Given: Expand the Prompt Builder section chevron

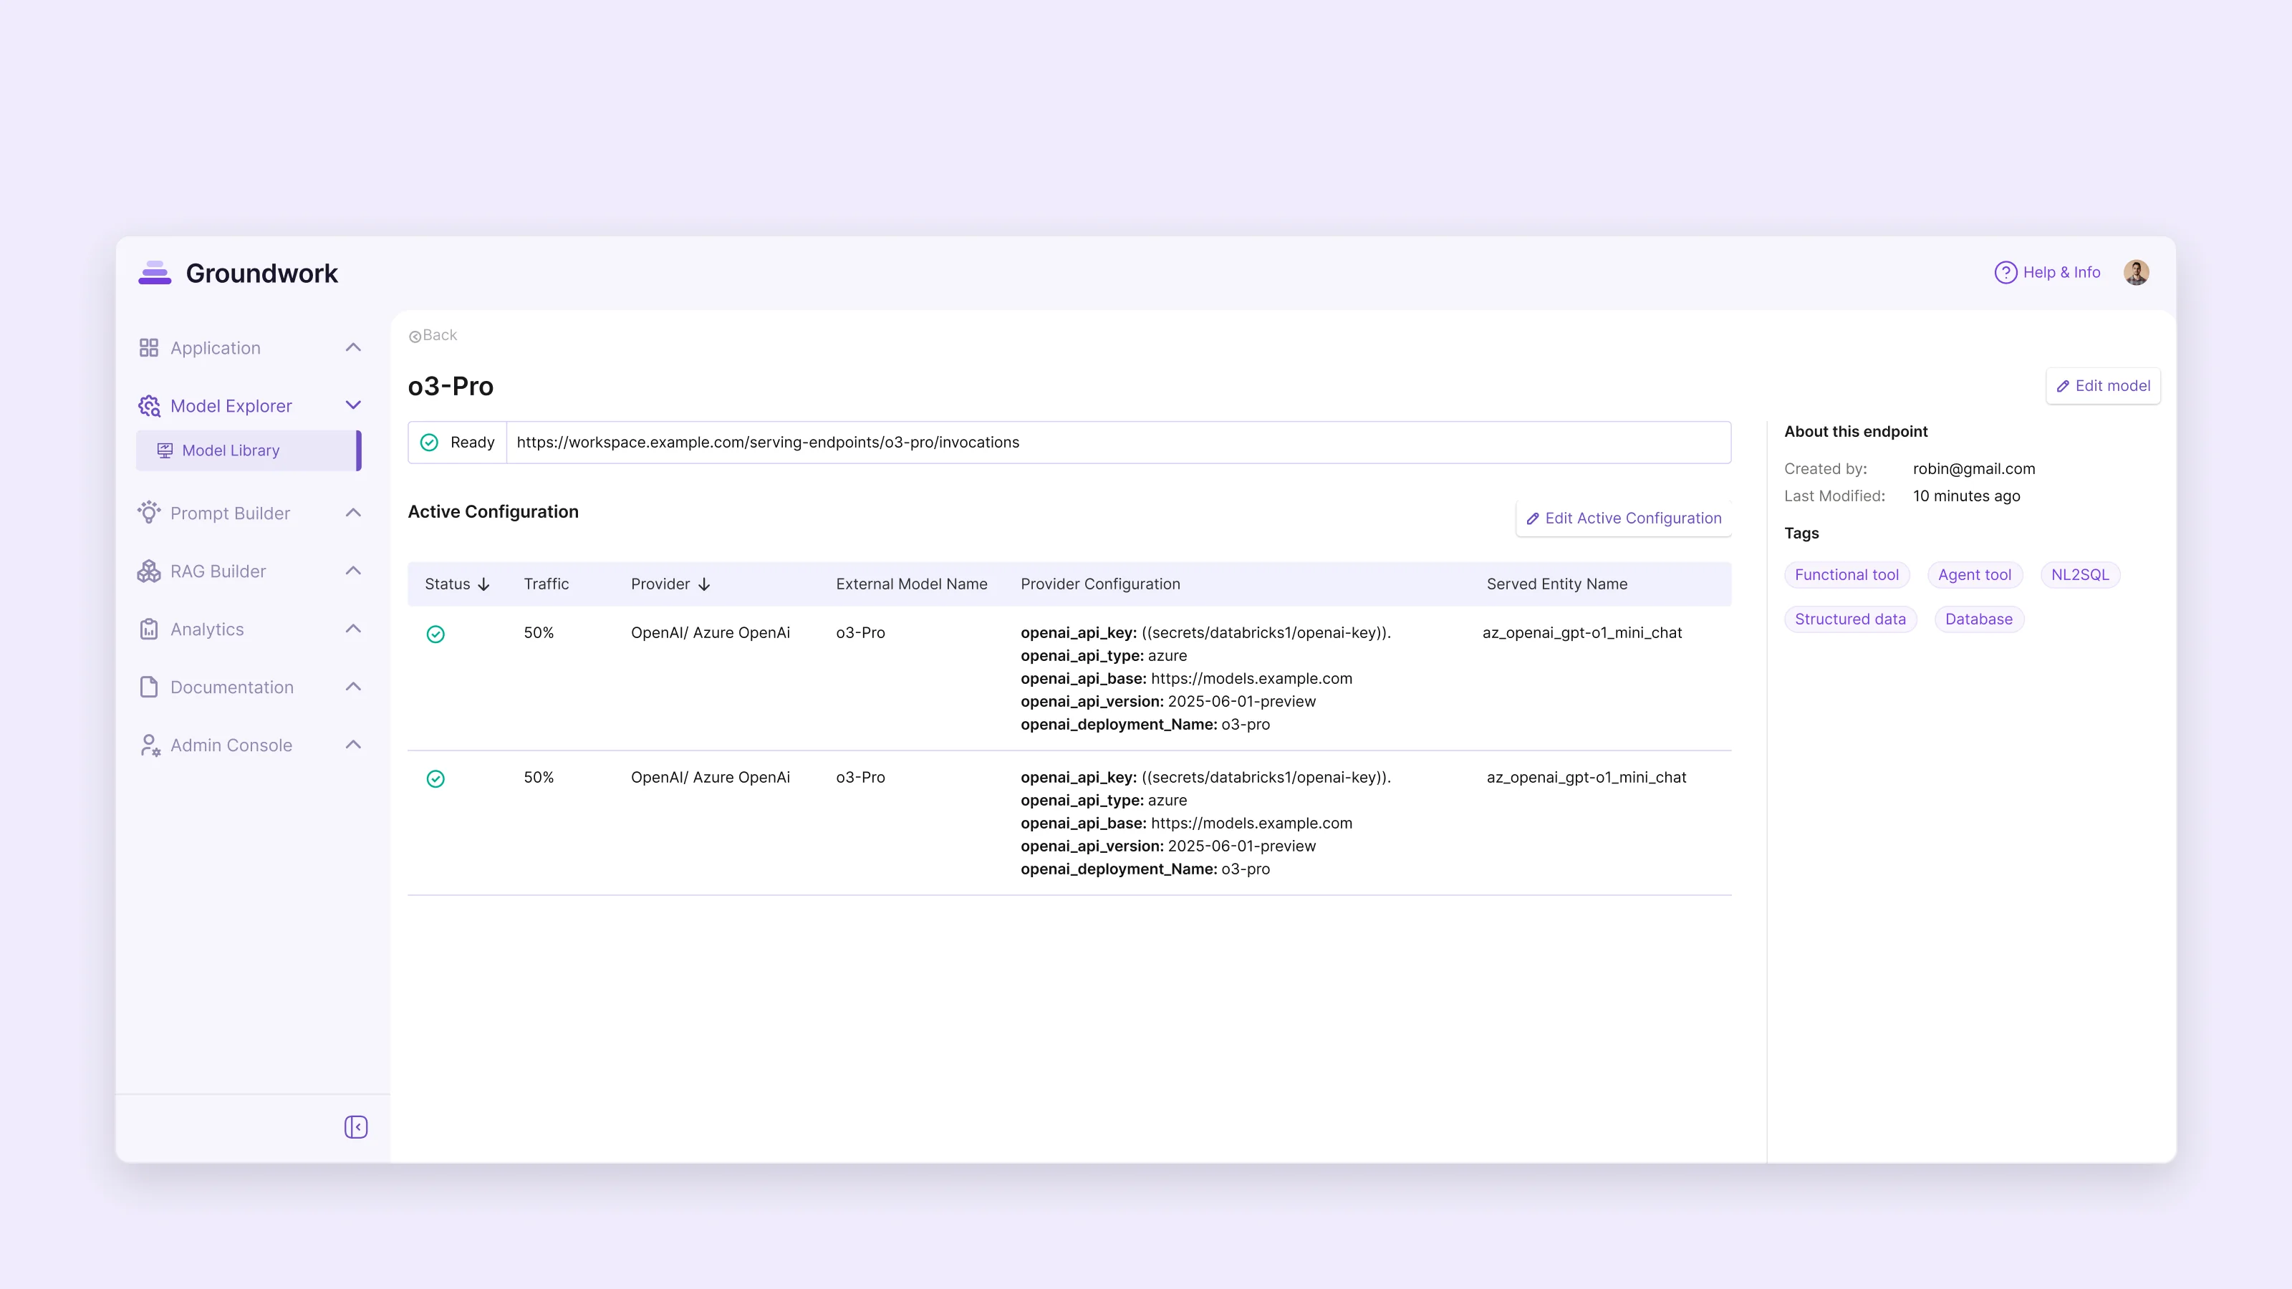Looking at the screenshot, I should tap(353, 513).
